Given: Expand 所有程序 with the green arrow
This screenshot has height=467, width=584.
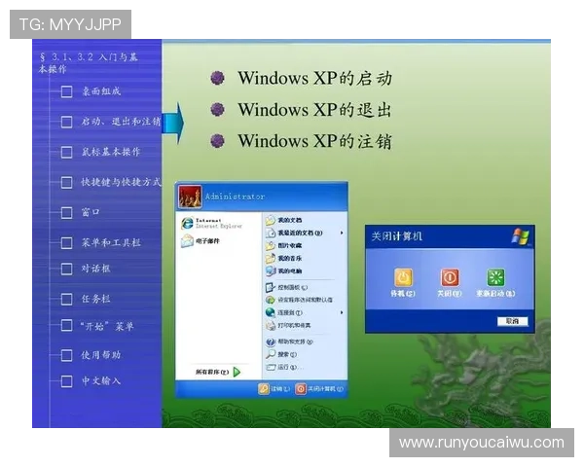Looking at the screenshot, I should point(236,372).
